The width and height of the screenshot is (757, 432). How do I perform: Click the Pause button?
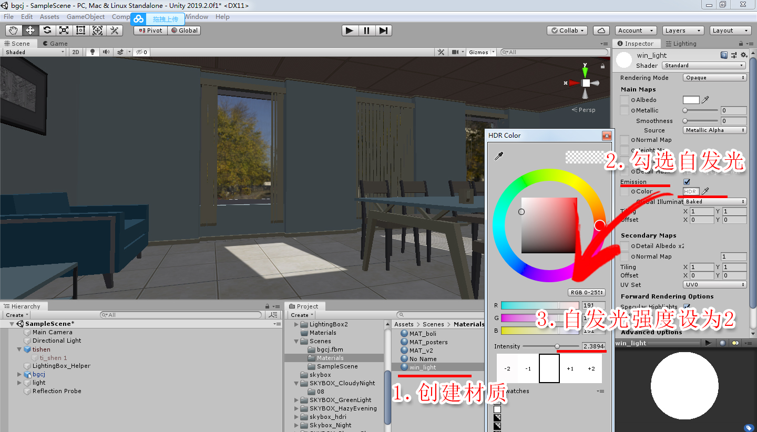(366, 30)
